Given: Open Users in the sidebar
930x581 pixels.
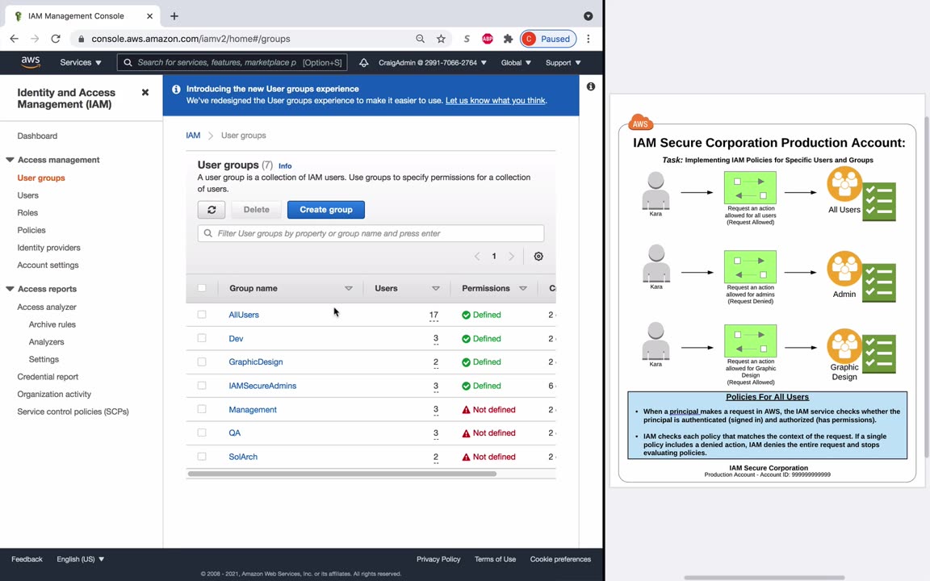Looking at the screenshot, I should click(x=28, y=195).
